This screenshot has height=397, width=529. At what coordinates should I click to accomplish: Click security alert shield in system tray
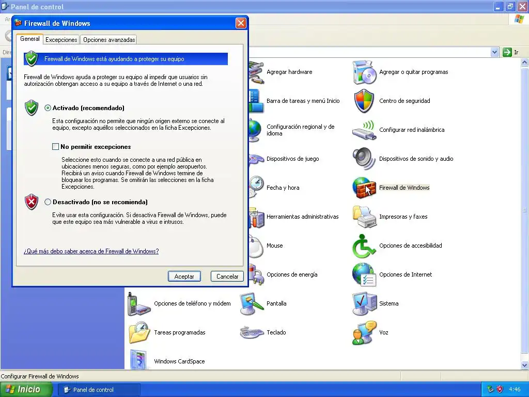pyautogui.click(x=500, y=389)
